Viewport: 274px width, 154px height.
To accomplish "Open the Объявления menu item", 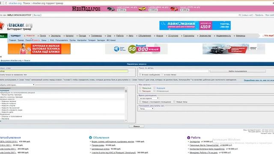I will 145,36.
